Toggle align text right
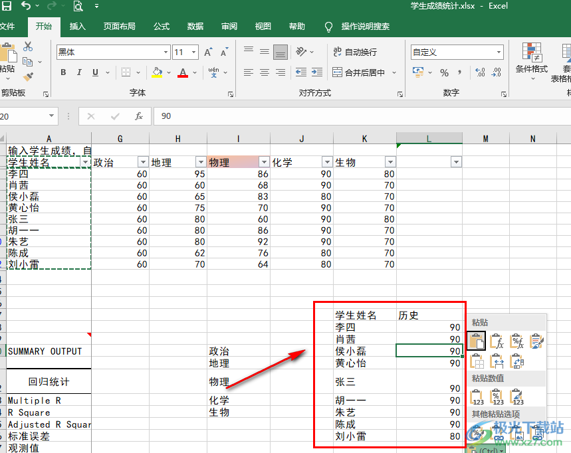Screen dimensions: 571x453 click(x=281, y=72)
